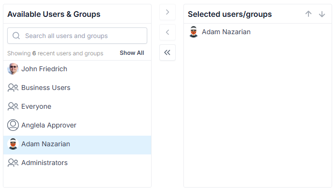Click the move right single chevron button
This screenshot has width=335, height=191.
[167, 12]
